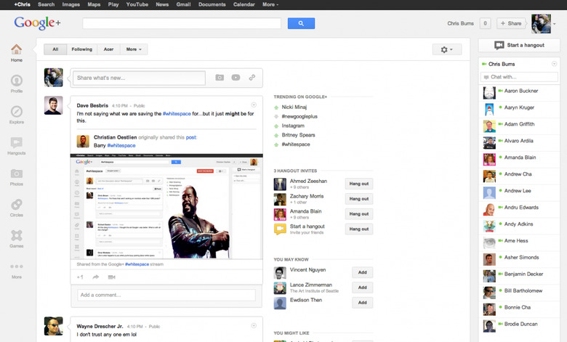Click the blue search magnifier button
This screenshot has height=342, width=567.
(x=301, y=23)
